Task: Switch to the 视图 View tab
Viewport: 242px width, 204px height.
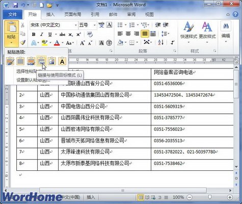Action: point(149,14)
